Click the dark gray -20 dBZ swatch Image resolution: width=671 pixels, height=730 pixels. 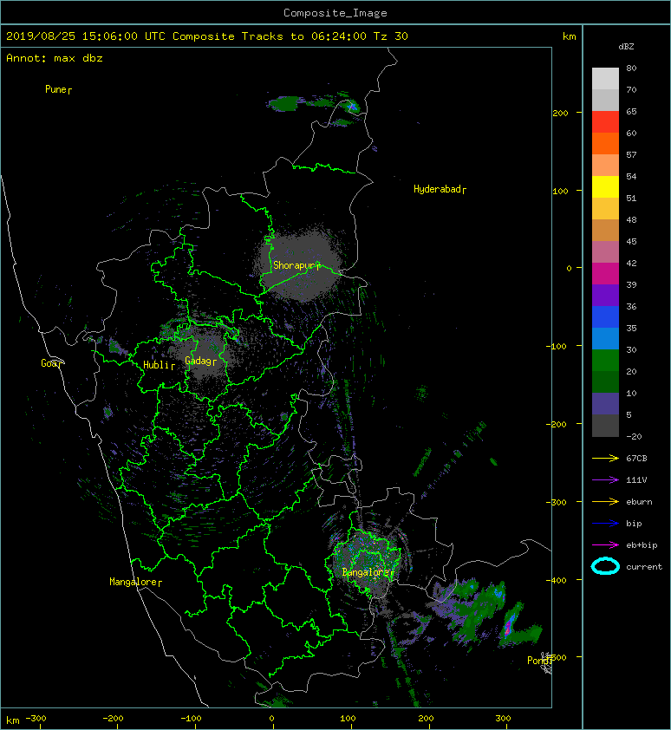605,426
